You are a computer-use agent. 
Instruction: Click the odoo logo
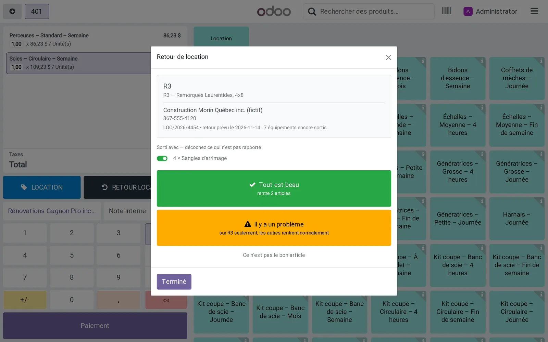click(x=274, y=11)
